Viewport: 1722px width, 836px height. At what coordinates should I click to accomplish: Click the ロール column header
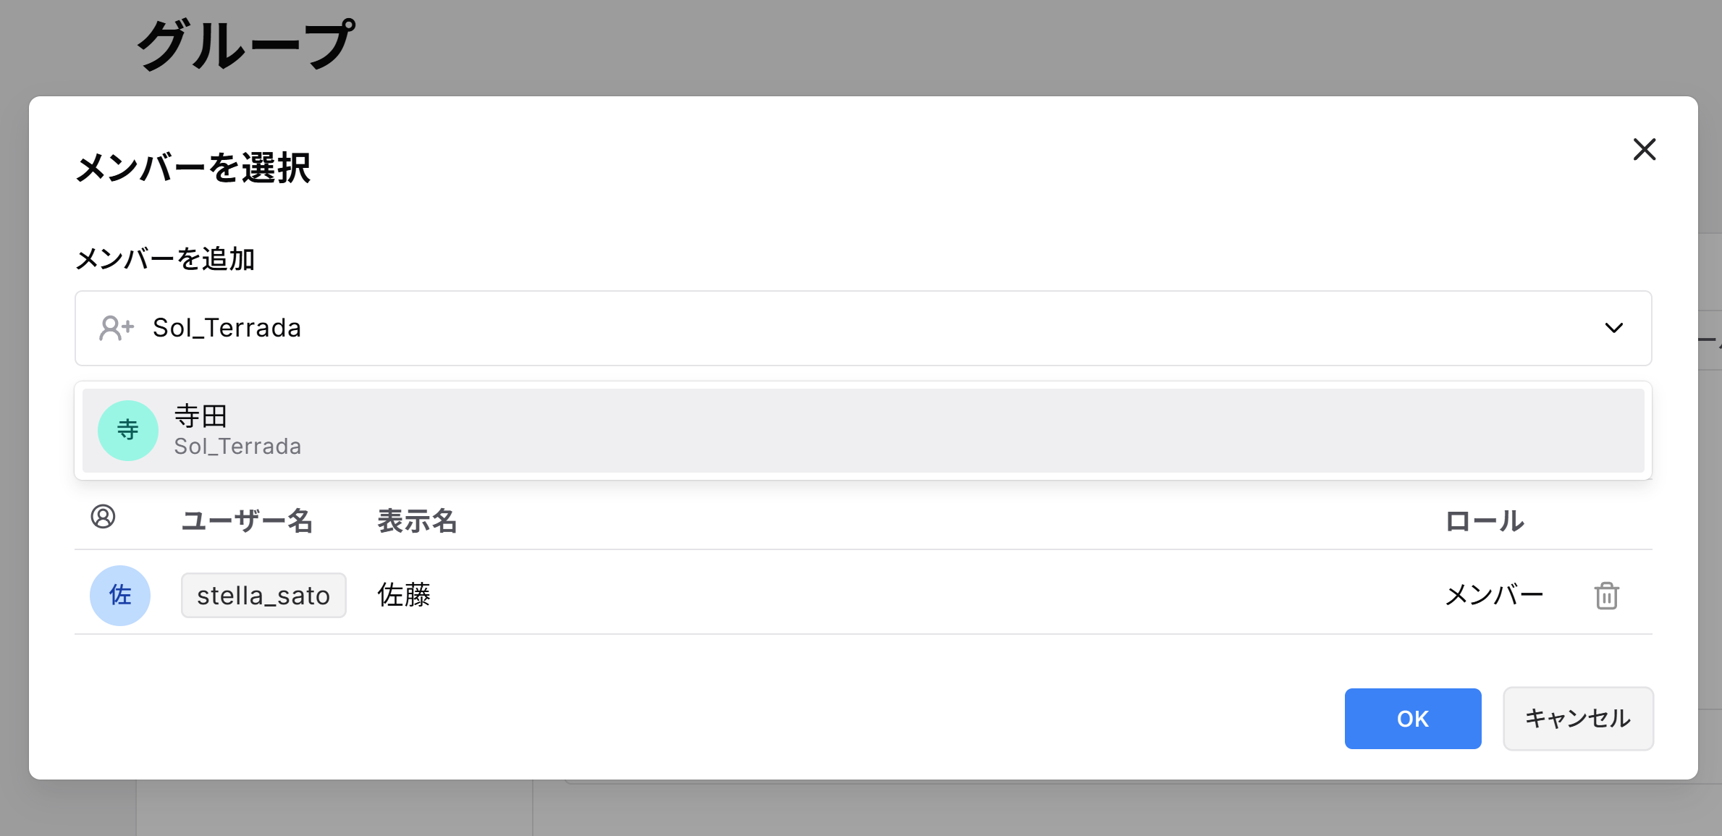pyautogui.click(x=1485, y=520)
